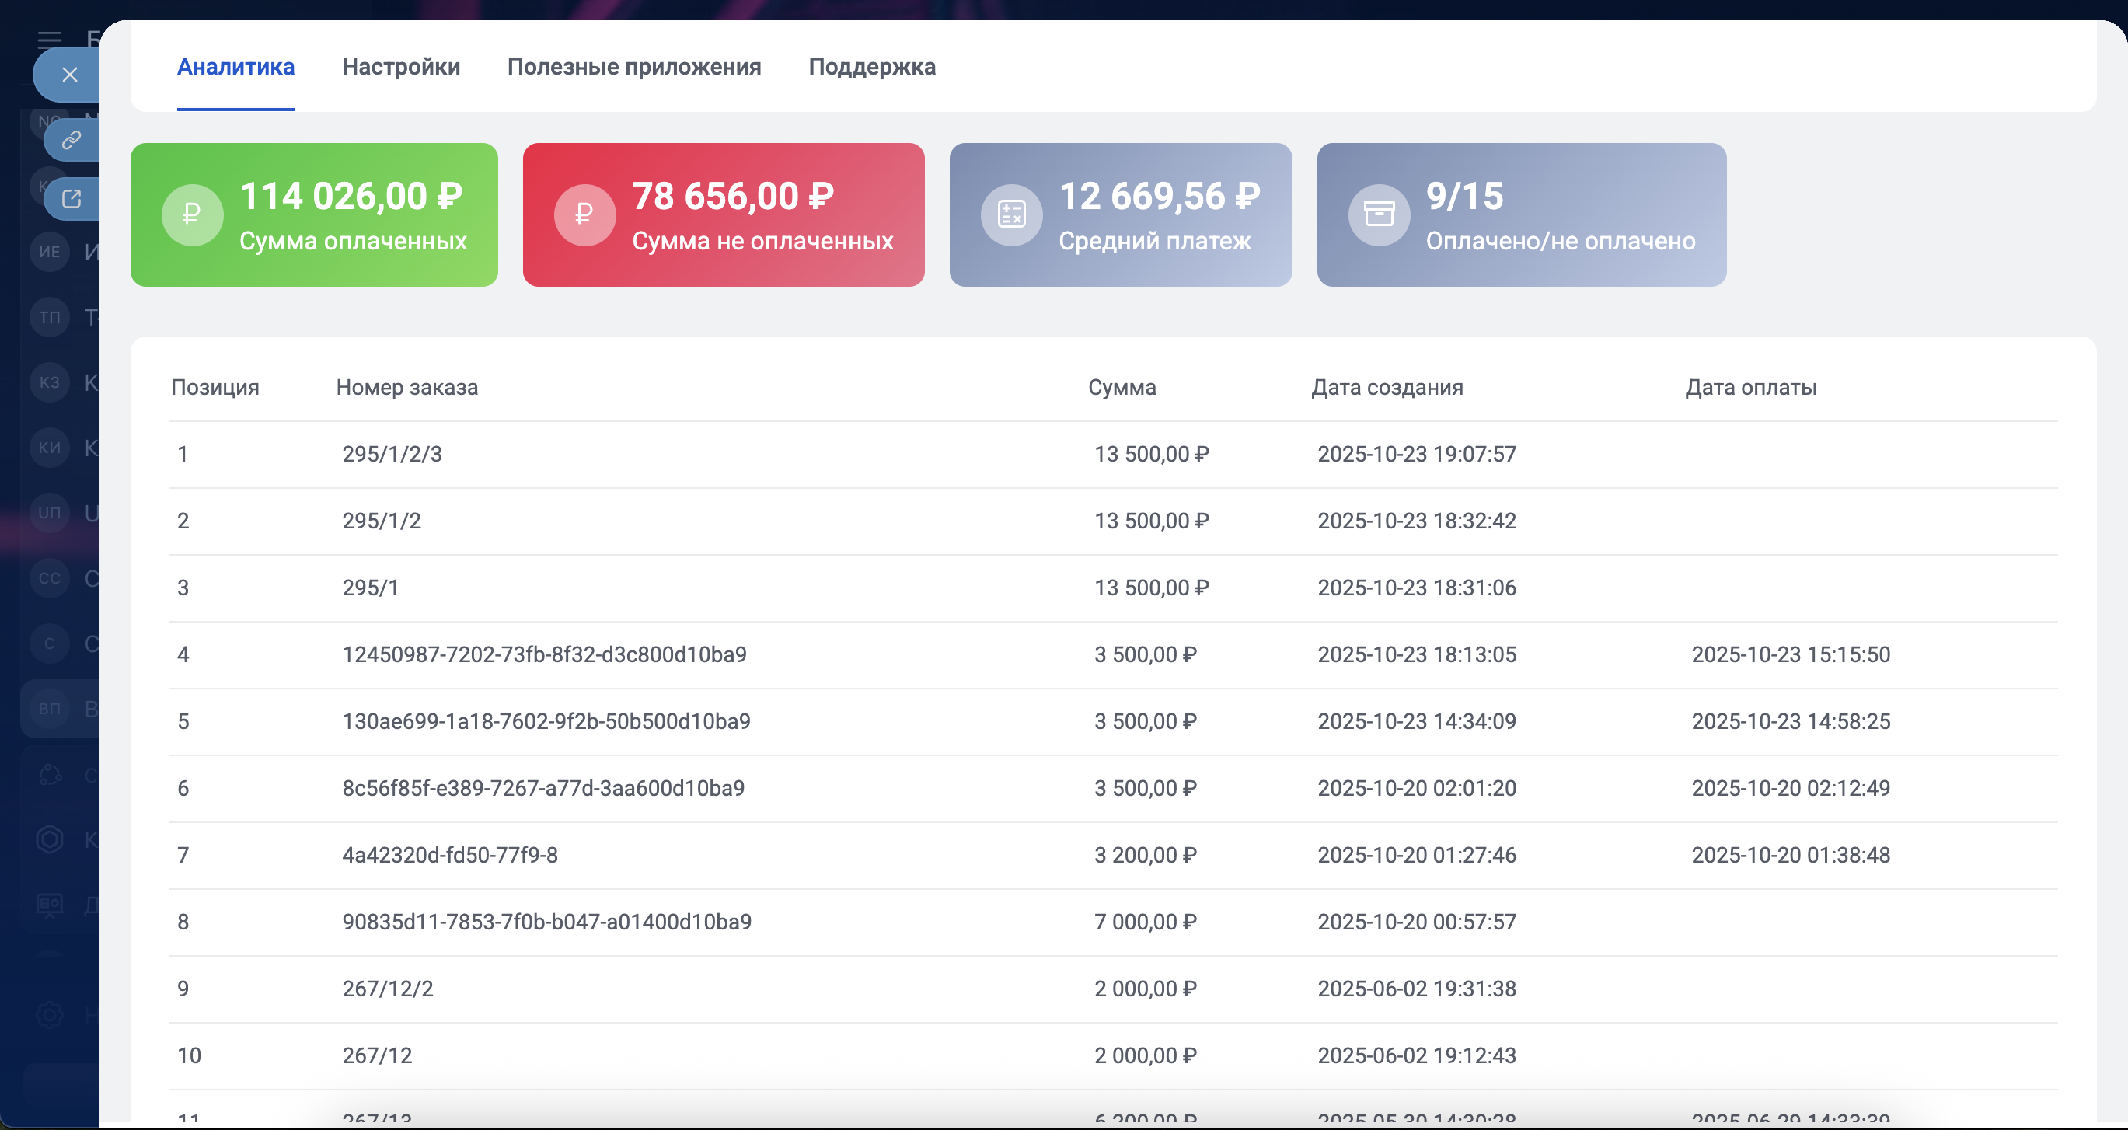The image size is (2128, 1130).
Task: Click the open-in-new-window icon button
Action: click(x=71, y=198)
